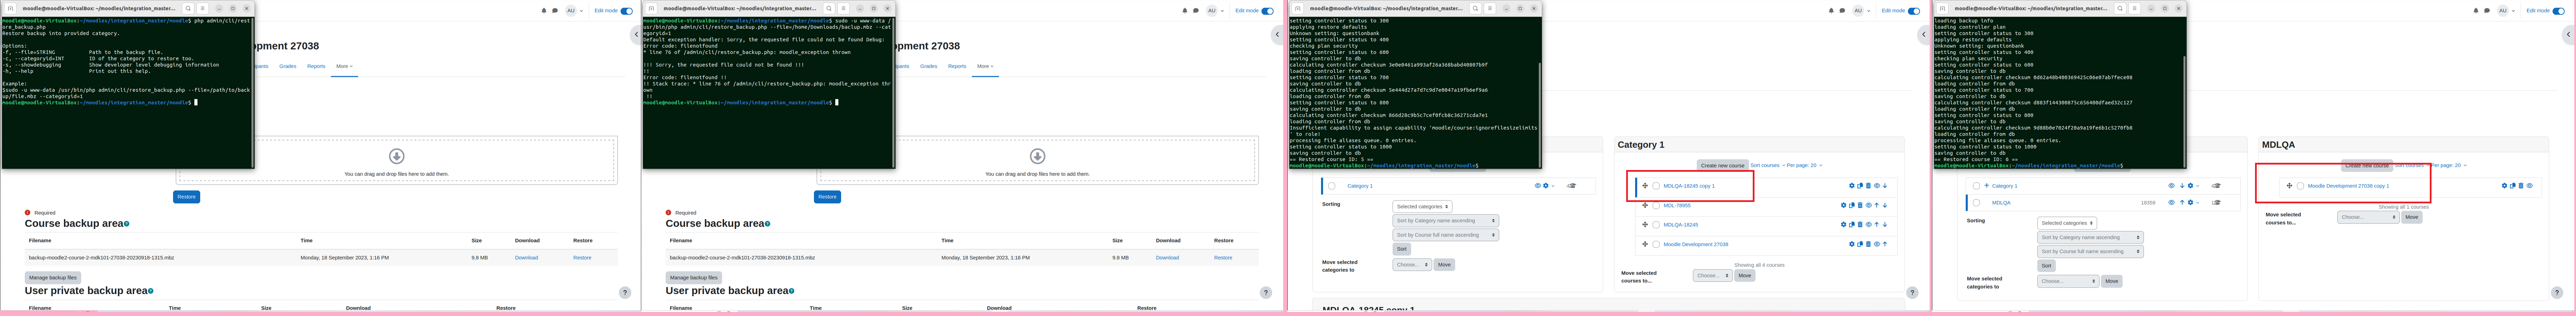Click the Download link in first panel backup row
Viewport: 2576px width, 316px height.
(526, 258)
